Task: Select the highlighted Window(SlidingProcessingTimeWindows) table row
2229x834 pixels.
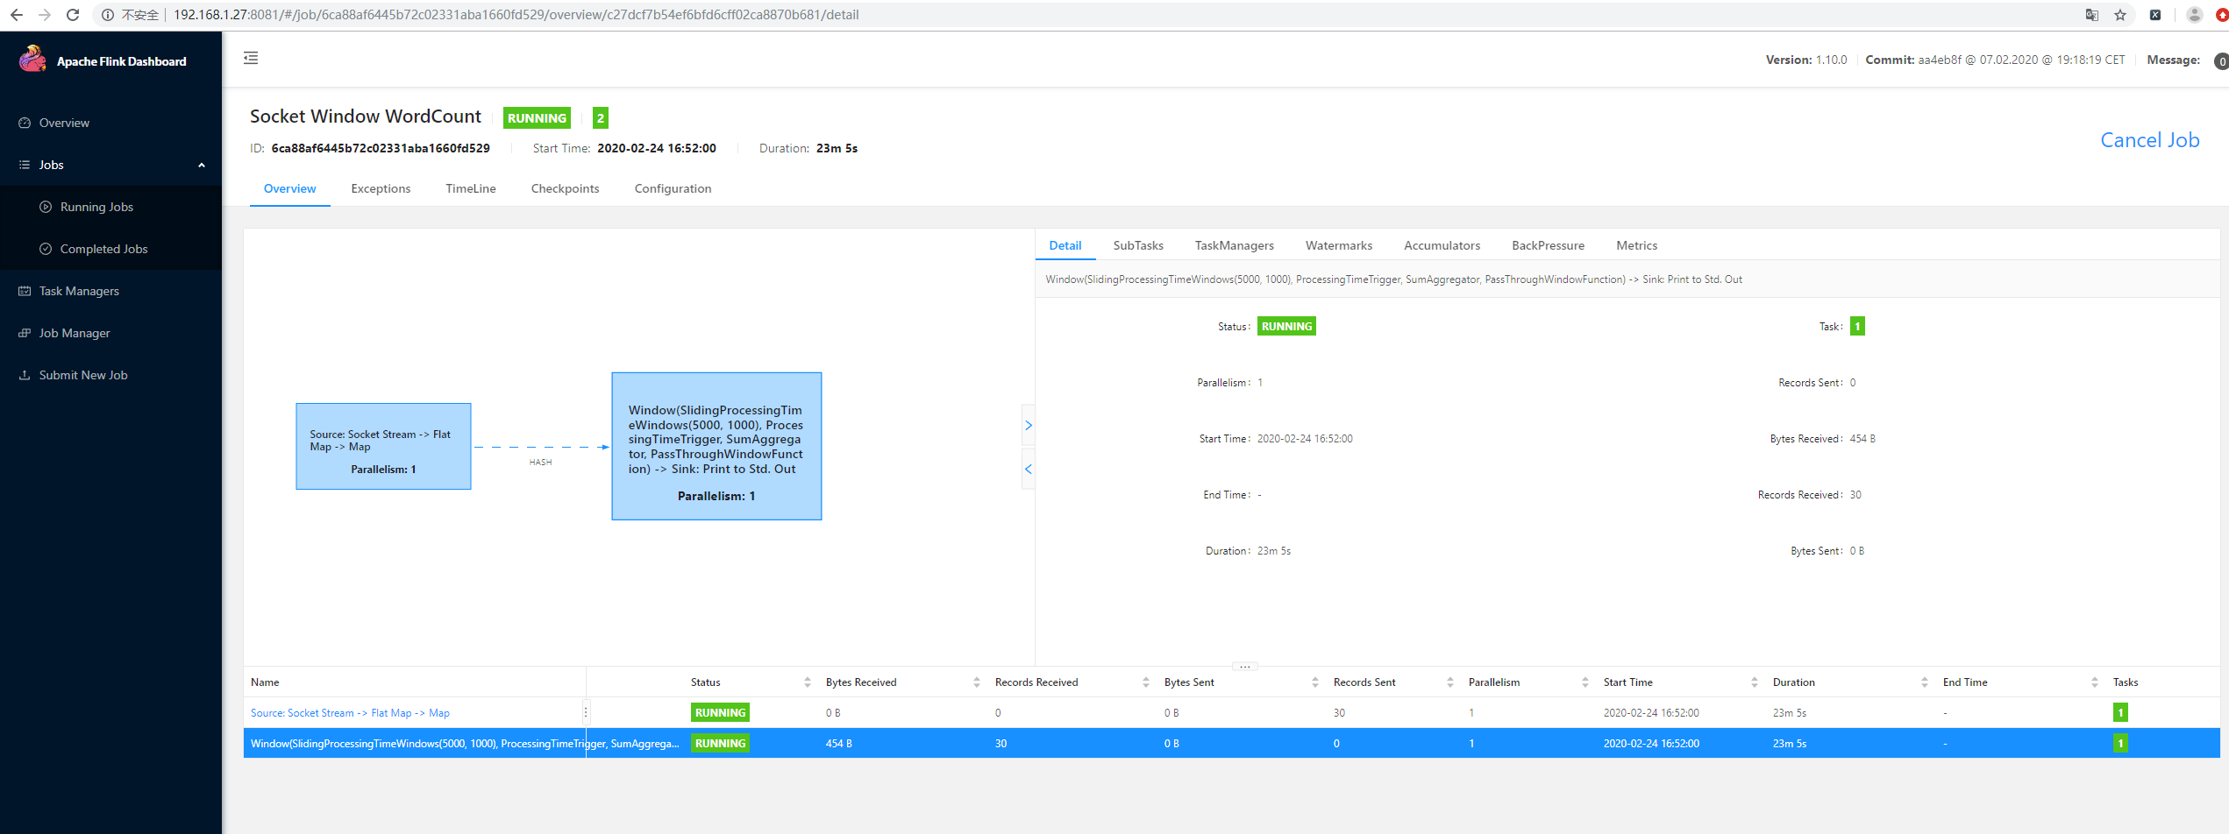Action: [1231, 744]
